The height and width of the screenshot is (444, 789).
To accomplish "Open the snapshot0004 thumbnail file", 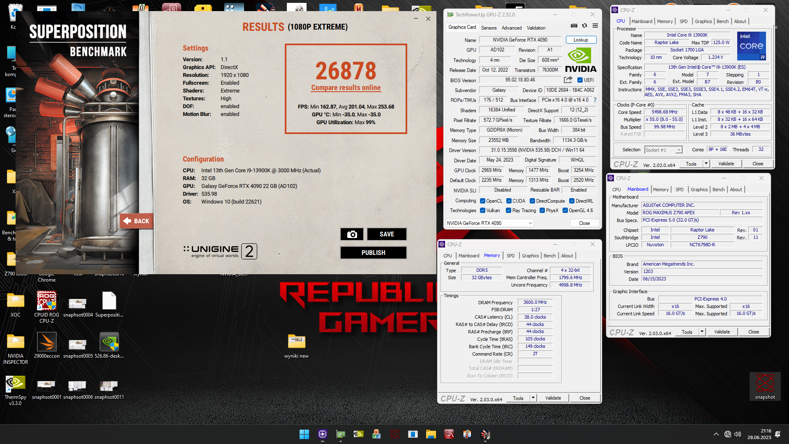I will click(78, 307).
